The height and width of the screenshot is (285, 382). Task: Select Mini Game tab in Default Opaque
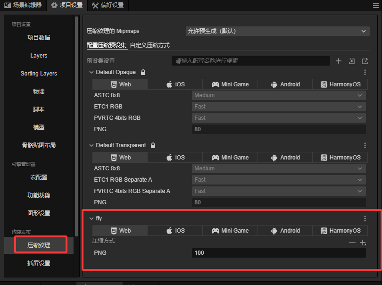click(230, 84)
